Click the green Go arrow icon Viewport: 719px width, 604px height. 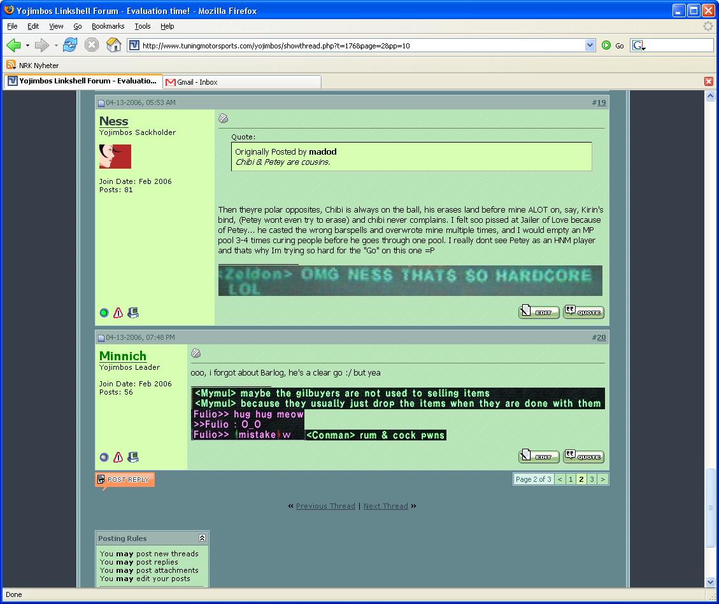606,45
